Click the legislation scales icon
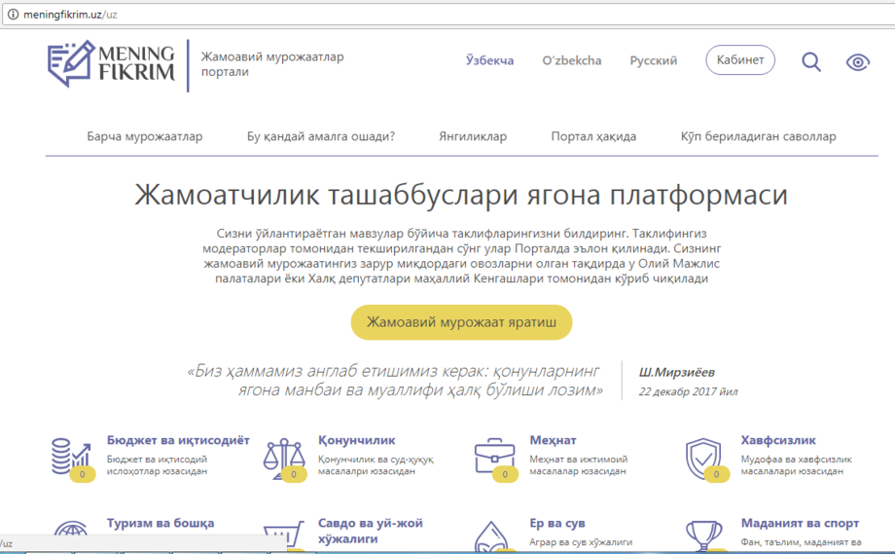895x554 pixels. coord(282,458)
